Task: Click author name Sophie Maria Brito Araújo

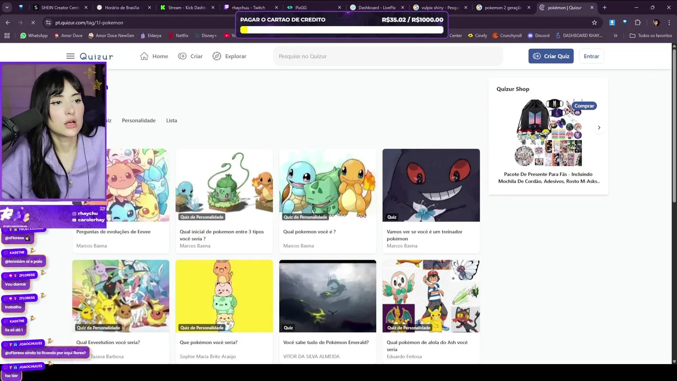Action: 208,357
